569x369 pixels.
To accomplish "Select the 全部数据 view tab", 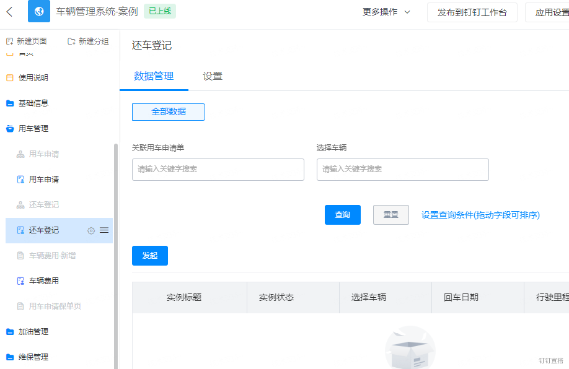I will click(x=169, y=111).
